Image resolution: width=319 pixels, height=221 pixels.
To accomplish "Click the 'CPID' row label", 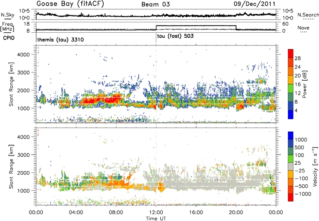I will pos(9,38).
